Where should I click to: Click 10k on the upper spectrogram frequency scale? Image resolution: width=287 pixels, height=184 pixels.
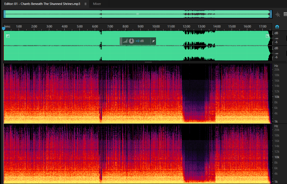click(x=277, y=97)
